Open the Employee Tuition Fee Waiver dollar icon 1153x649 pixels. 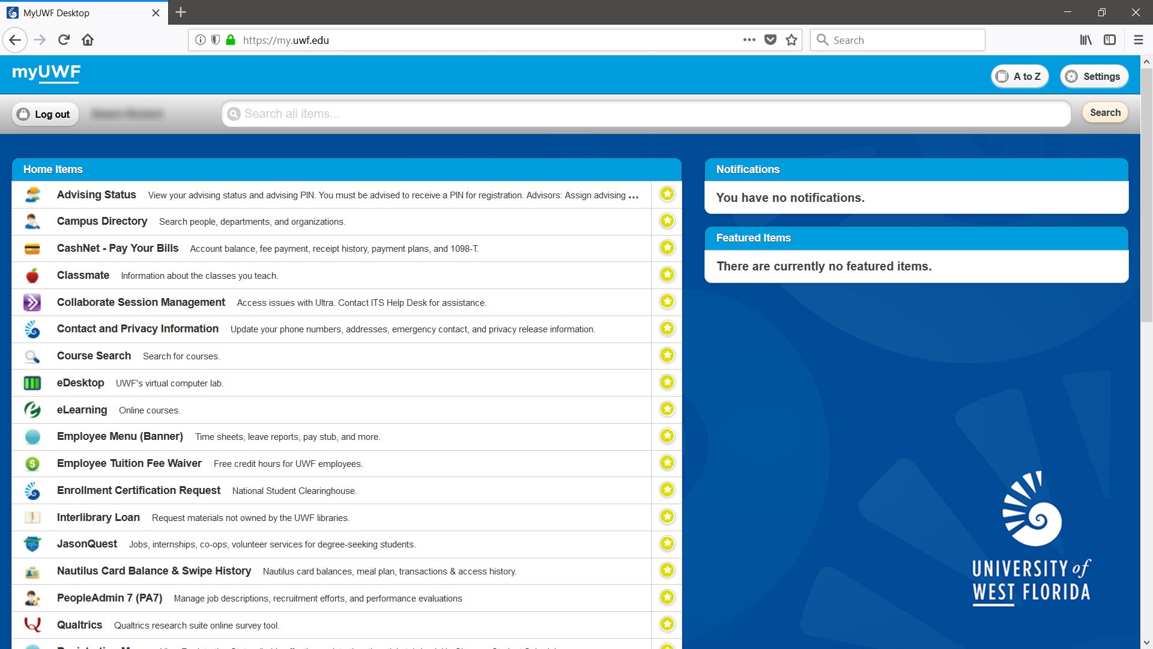[x=32, y=464]
